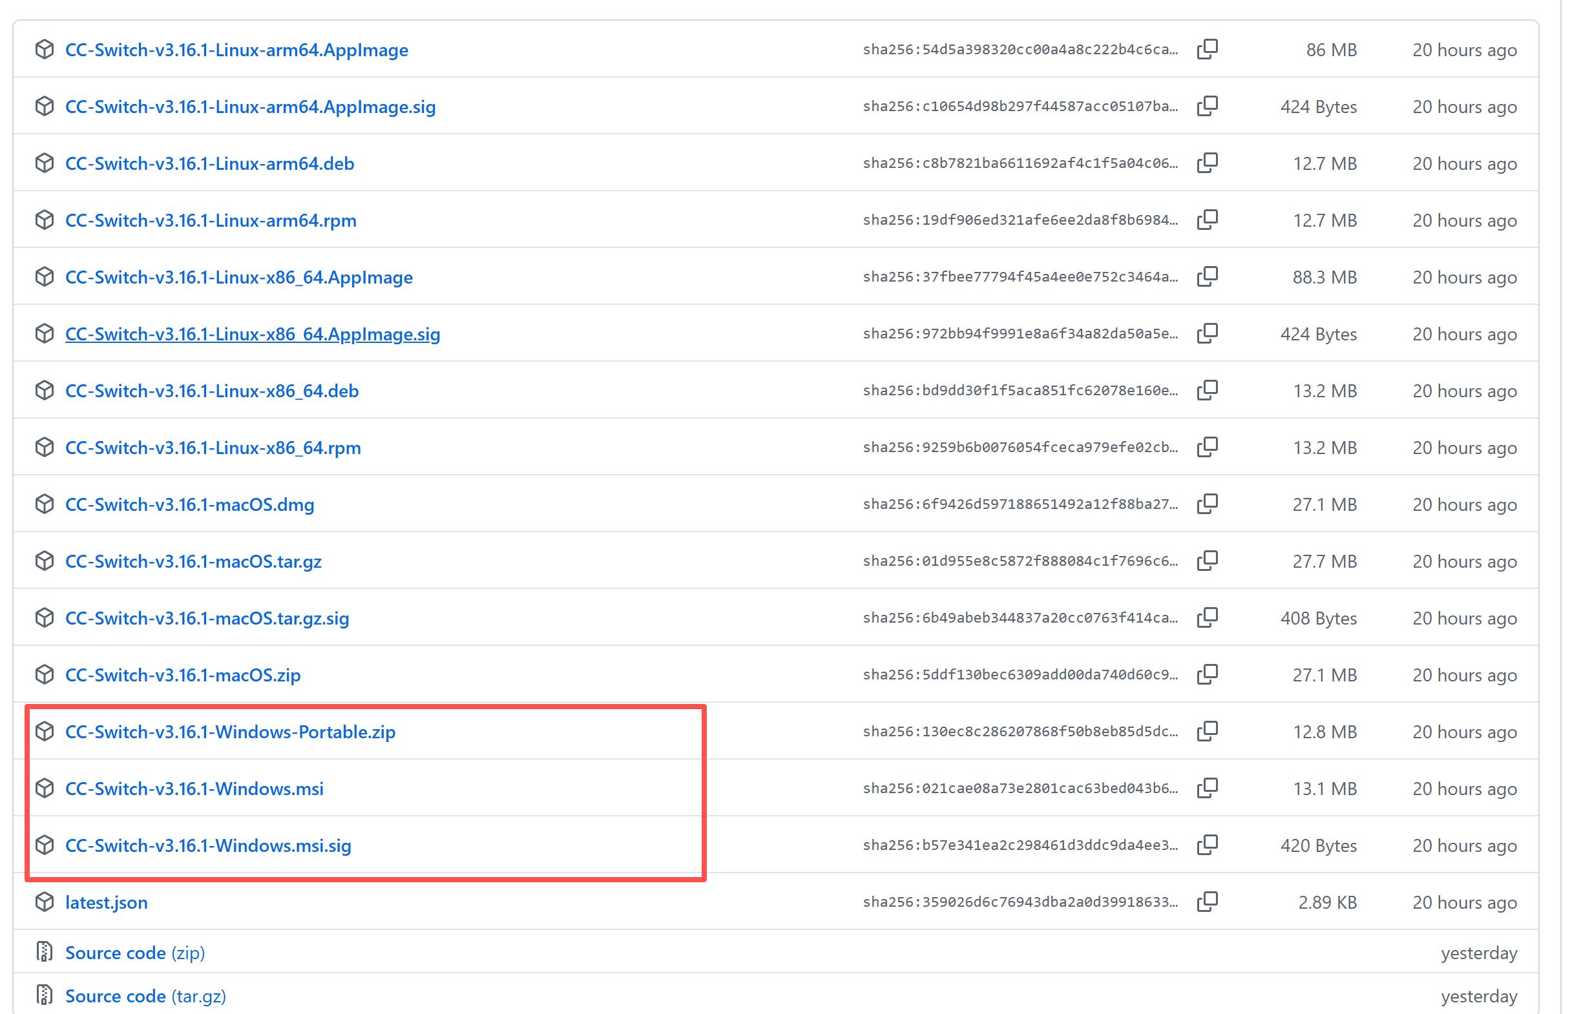
Task: Click hash text sha256:37fbee77794f45a4ee0e752c3464a…
Action: pos(1020,276)
